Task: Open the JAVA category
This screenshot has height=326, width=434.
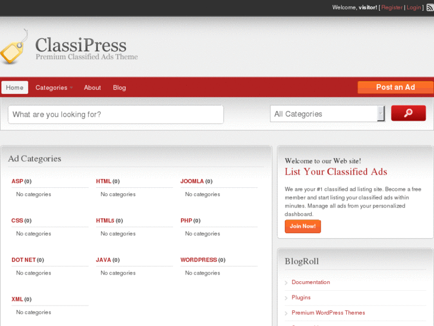Action: tap(103, 260)
